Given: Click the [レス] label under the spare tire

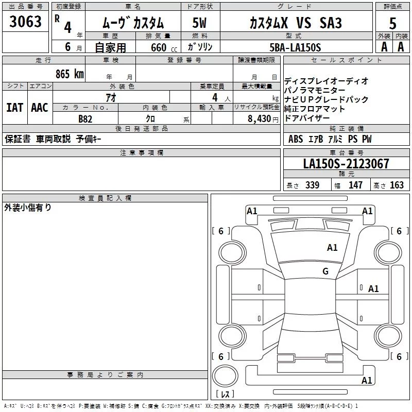Looking at the screenshot, I should (x=225, y=394).
